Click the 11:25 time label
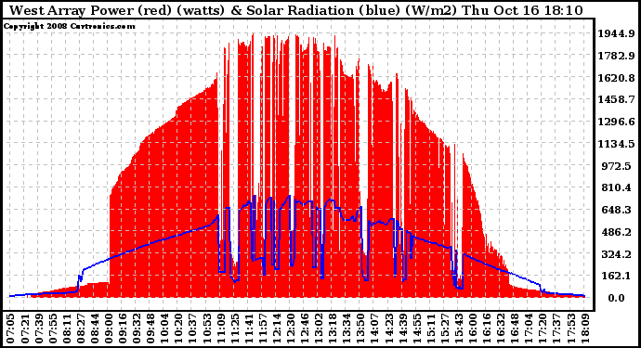The width and height of the screenshot is (641, 348). [234, 329]
